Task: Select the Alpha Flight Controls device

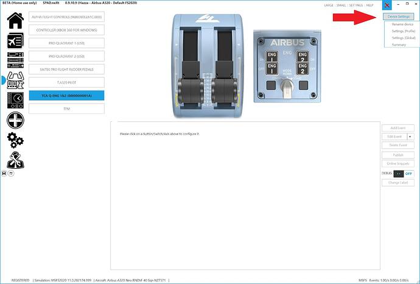Action: pyautogui.click(x=66, y=17)
